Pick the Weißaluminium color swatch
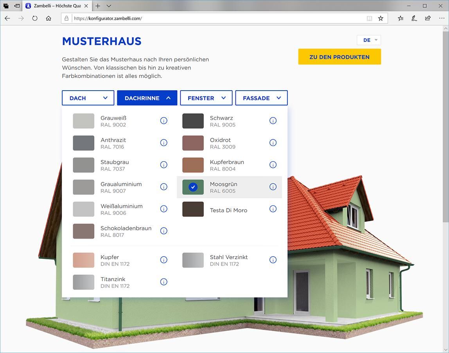The width and height of the screenshot is (449, 353). pyautogui.click(x=84, y=209)
